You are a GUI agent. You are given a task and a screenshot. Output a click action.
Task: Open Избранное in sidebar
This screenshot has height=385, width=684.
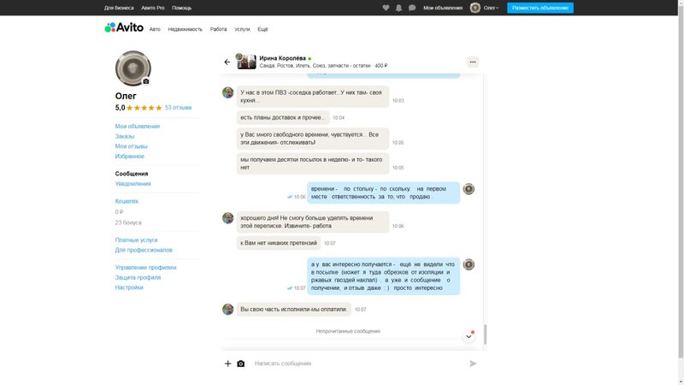(x=130, y=157)
